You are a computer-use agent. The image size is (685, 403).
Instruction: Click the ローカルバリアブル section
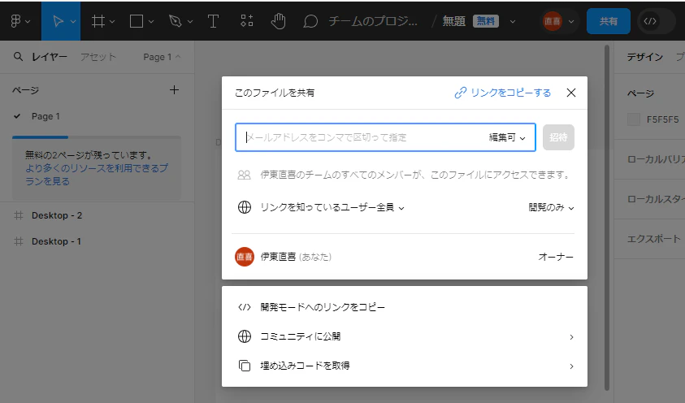(x=656, y=159)
